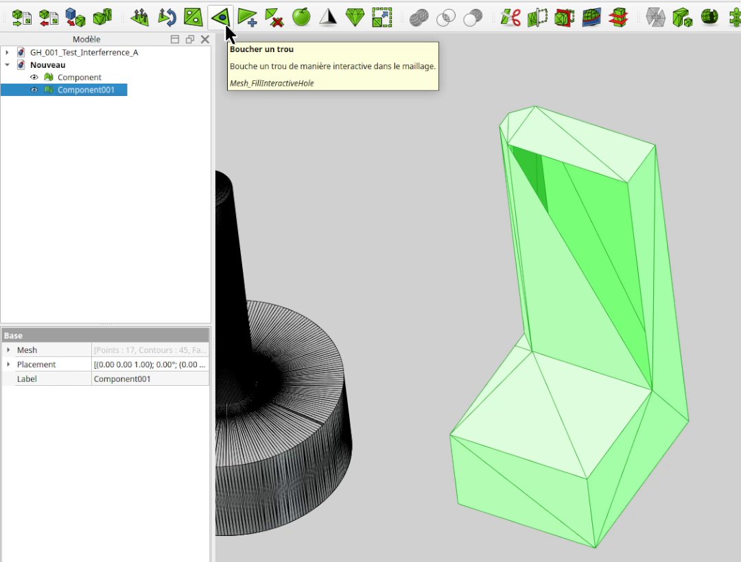The image size is (741, 562).
Task: Open the regular solid builder (cube and cylinder icon)
Action: (x=102, y=17)
